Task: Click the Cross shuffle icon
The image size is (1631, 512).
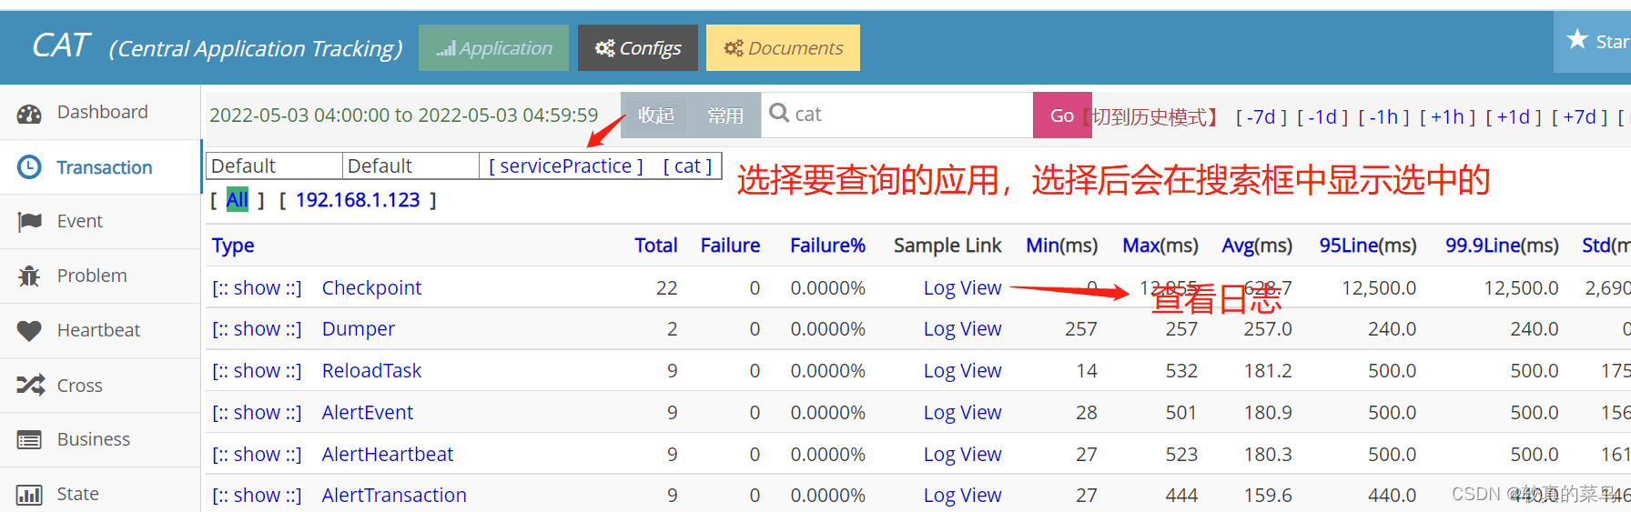Action: 30,385
